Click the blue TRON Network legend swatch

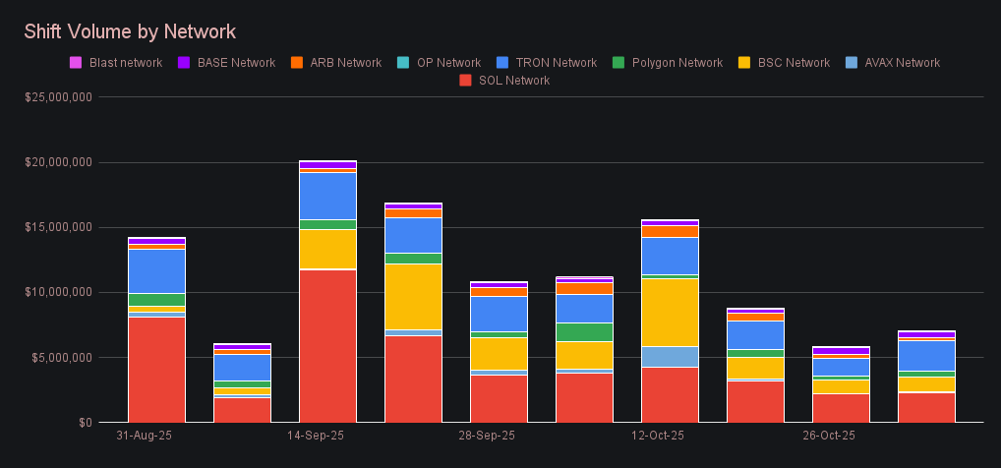[x=501, y=63]
